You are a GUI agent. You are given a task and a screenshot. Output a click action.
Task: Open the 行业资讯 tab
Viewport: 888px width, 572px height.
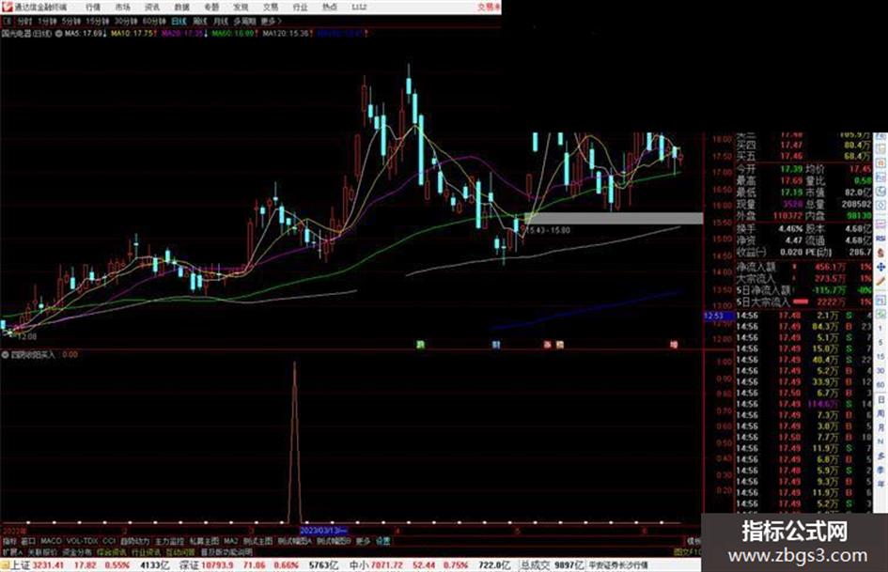click(x=147, y=552)
